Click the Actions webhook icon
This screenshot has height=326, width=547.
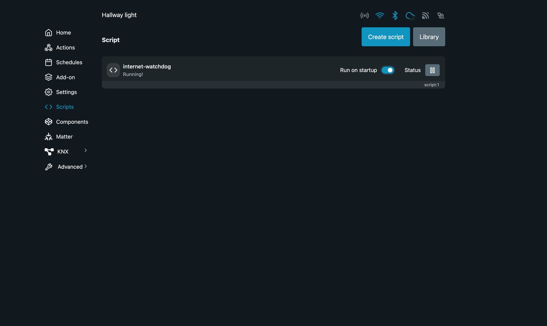pyautogui.click(x=49, y=47)
